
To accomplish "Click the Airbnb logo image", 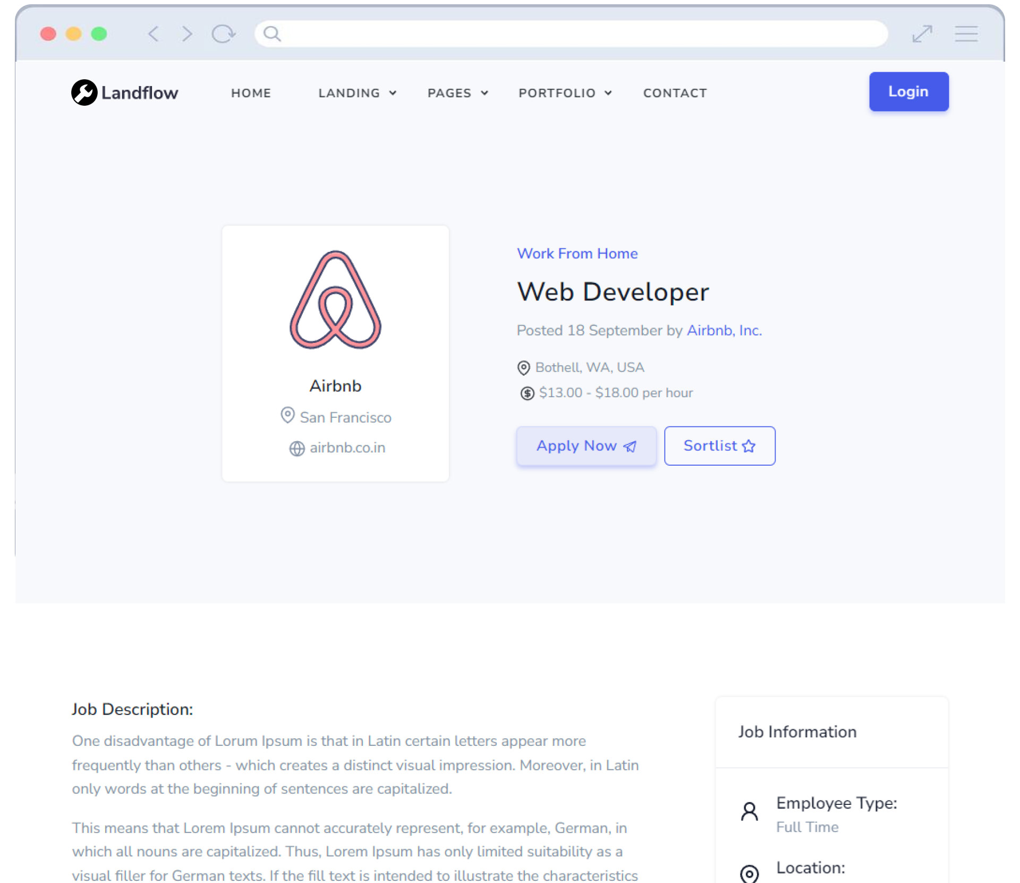I will pos(335,300).
